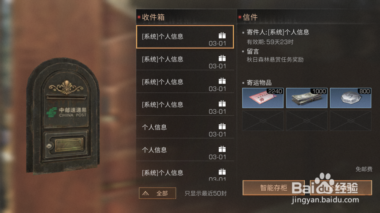380x213 pixels.
Task: Expand the 全部 mail filter dropdown
Action: point(158,193)
